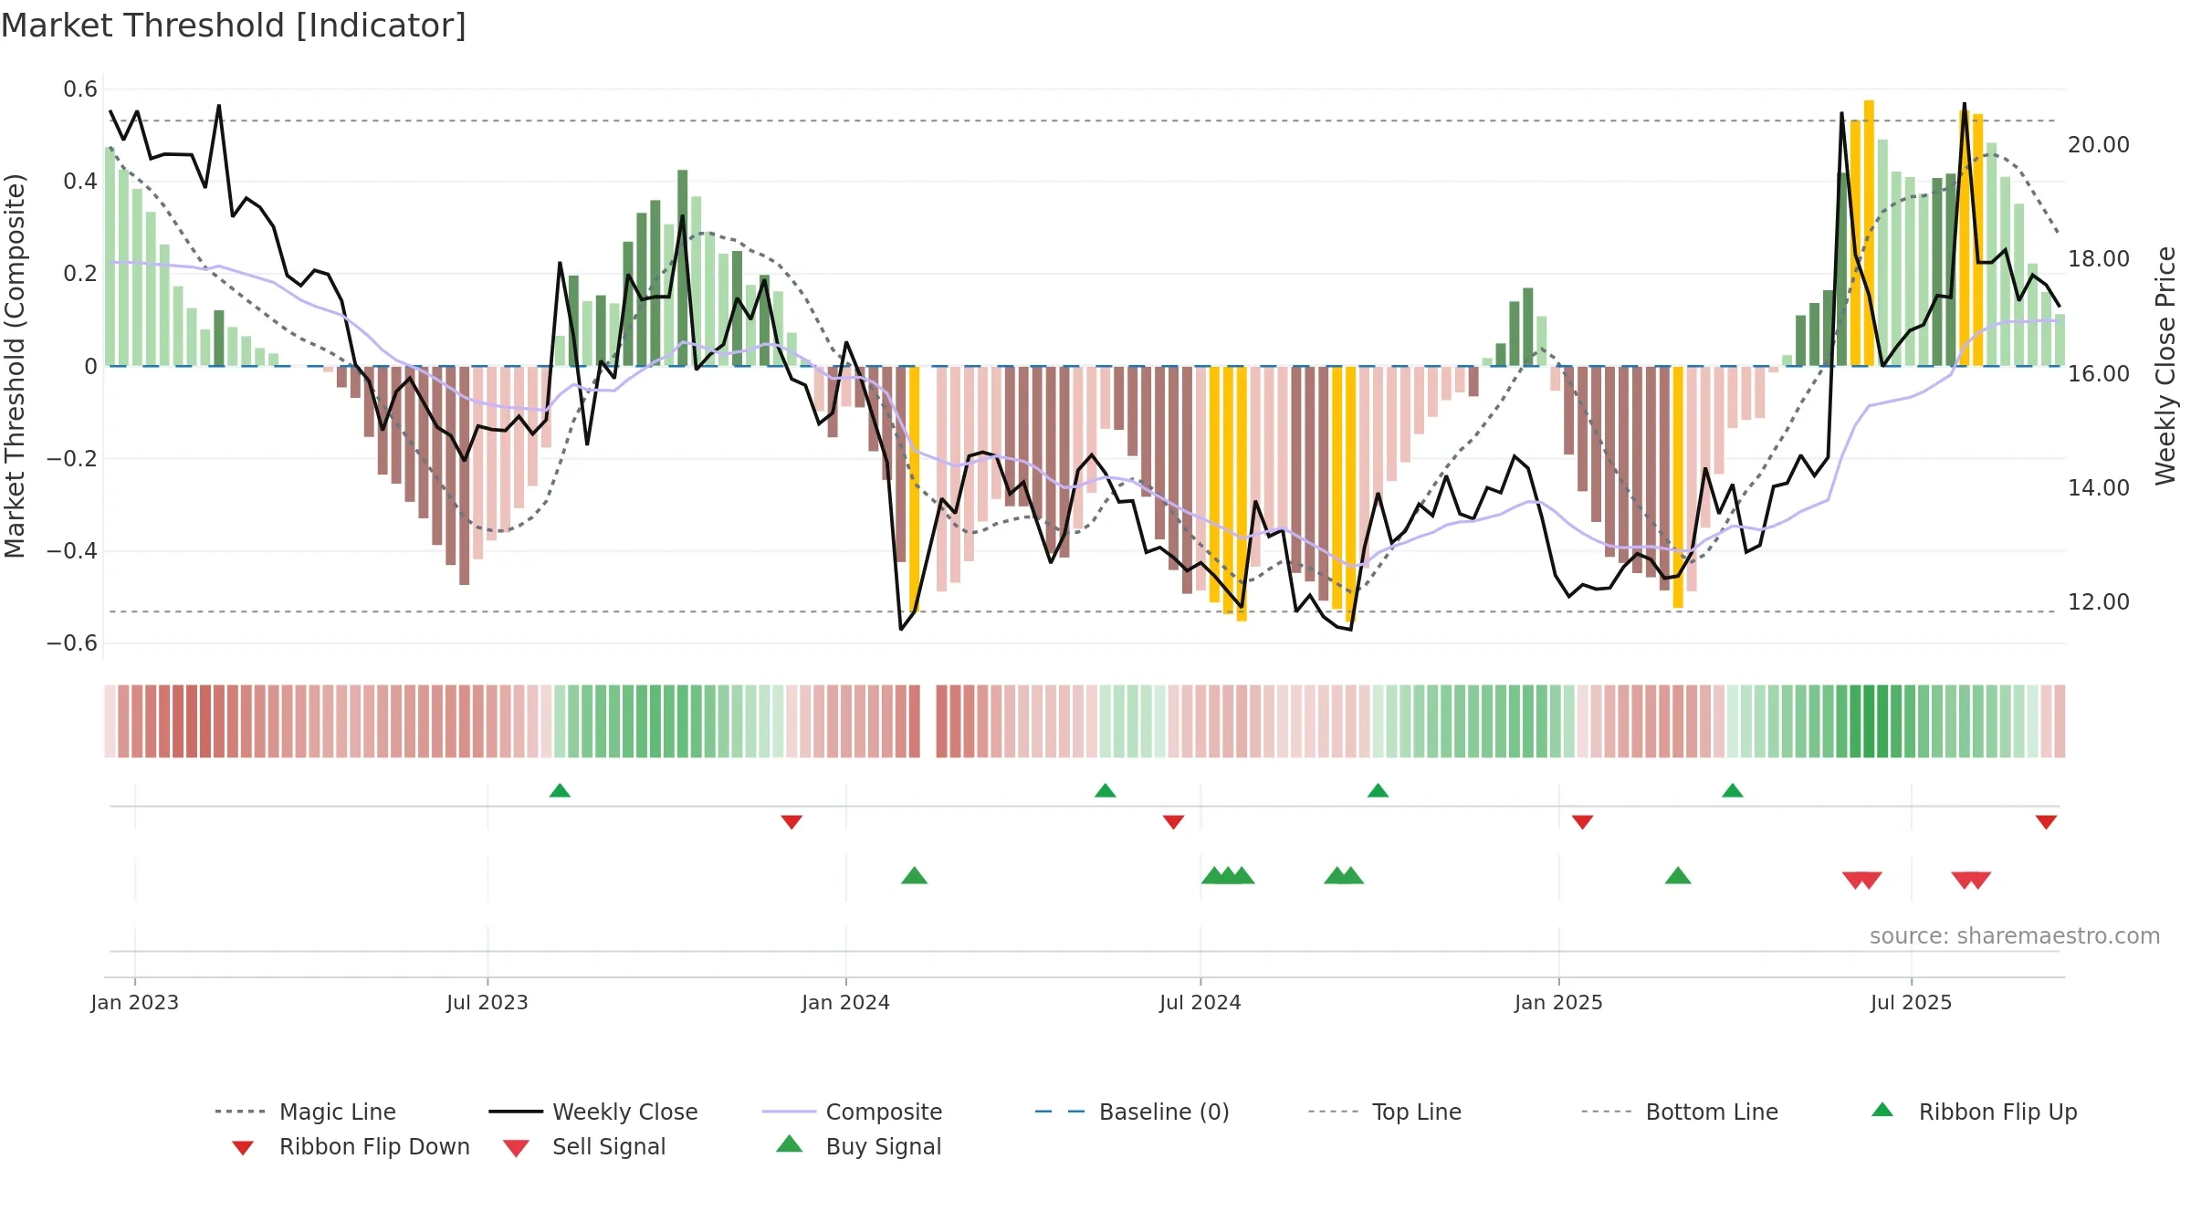Click the Jan 2023 x-axis label
This screenshot has height=1232, width=2191.
(135, 1002)
